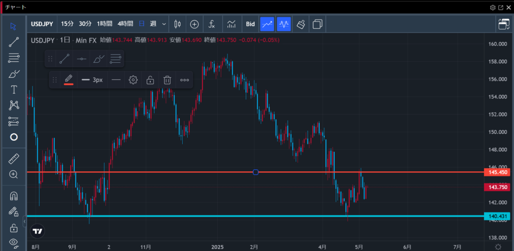The height and width of the screenshot is (251, 514).
Task: Switch to the 30分 timeframe
Action: tap(85, 24)
